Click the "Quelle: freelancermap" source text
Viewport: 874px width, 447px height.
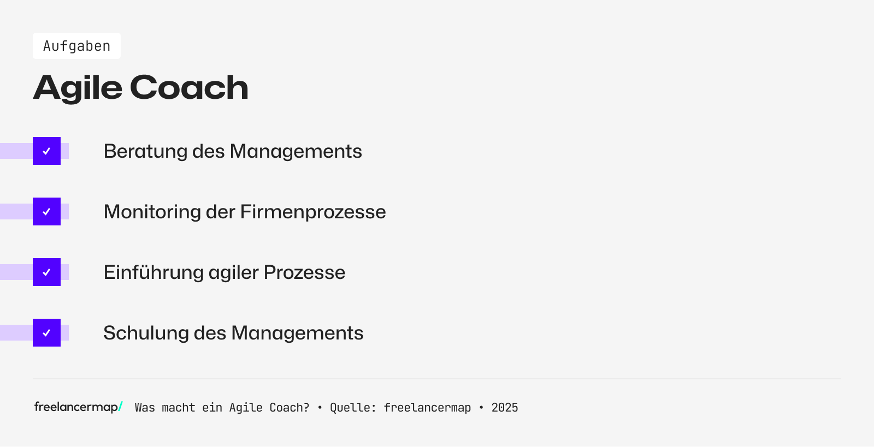pos(400,408)
